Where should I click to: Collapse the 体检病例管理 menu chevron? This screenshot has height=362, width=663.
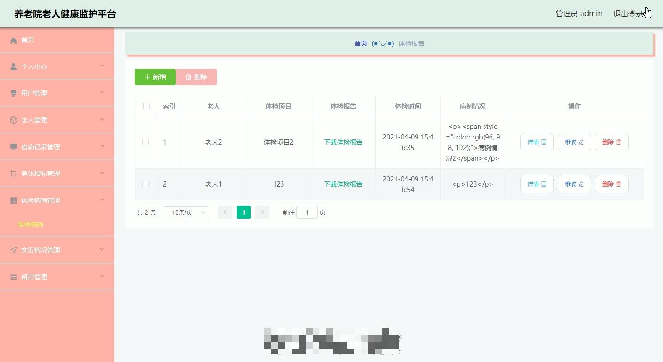102,200
